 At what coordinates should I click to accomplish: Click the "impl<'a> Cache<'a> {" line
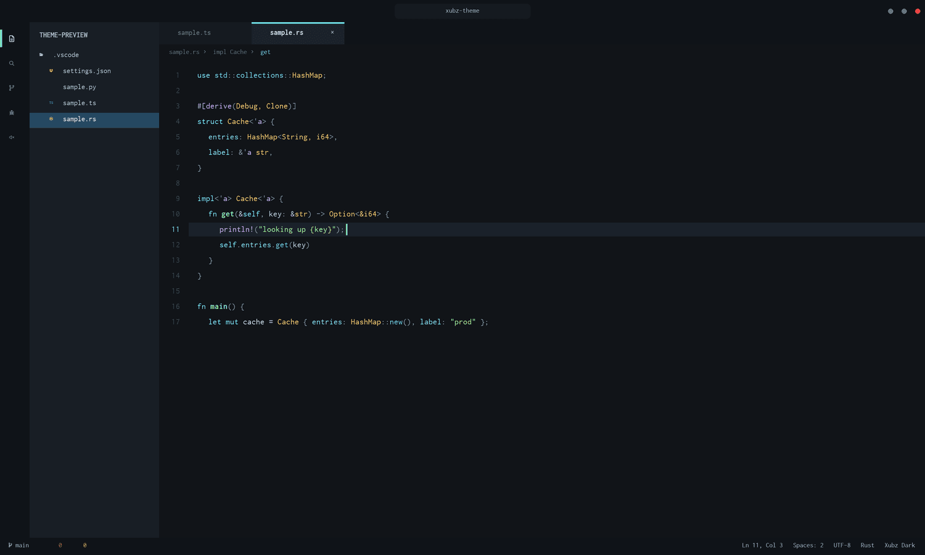(240, 199)
